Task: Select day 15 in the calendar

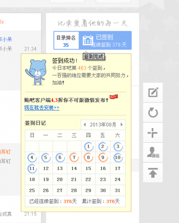Action: [x=88, y=169]
